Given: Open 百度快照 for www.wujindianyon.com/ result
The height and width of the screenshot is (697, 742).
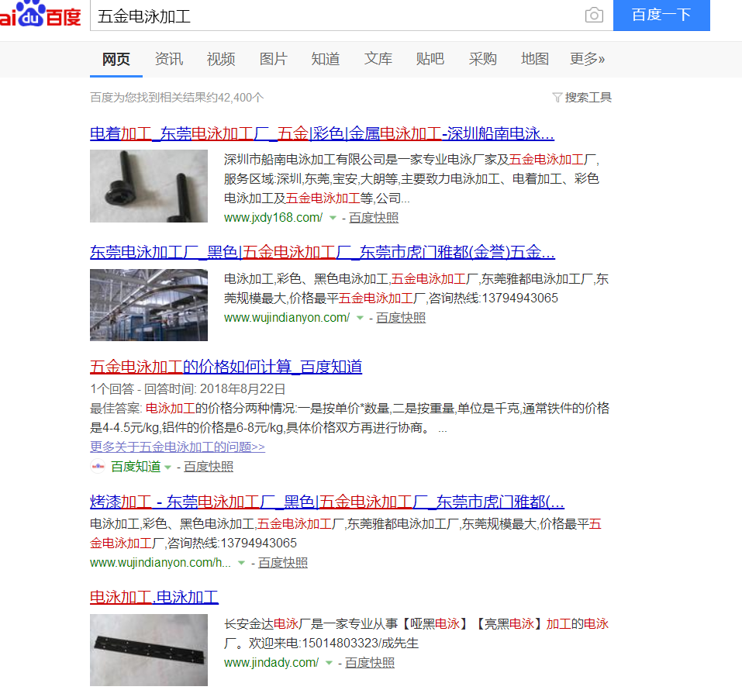Looking at the screenshot, I should (x=401, y=318).
